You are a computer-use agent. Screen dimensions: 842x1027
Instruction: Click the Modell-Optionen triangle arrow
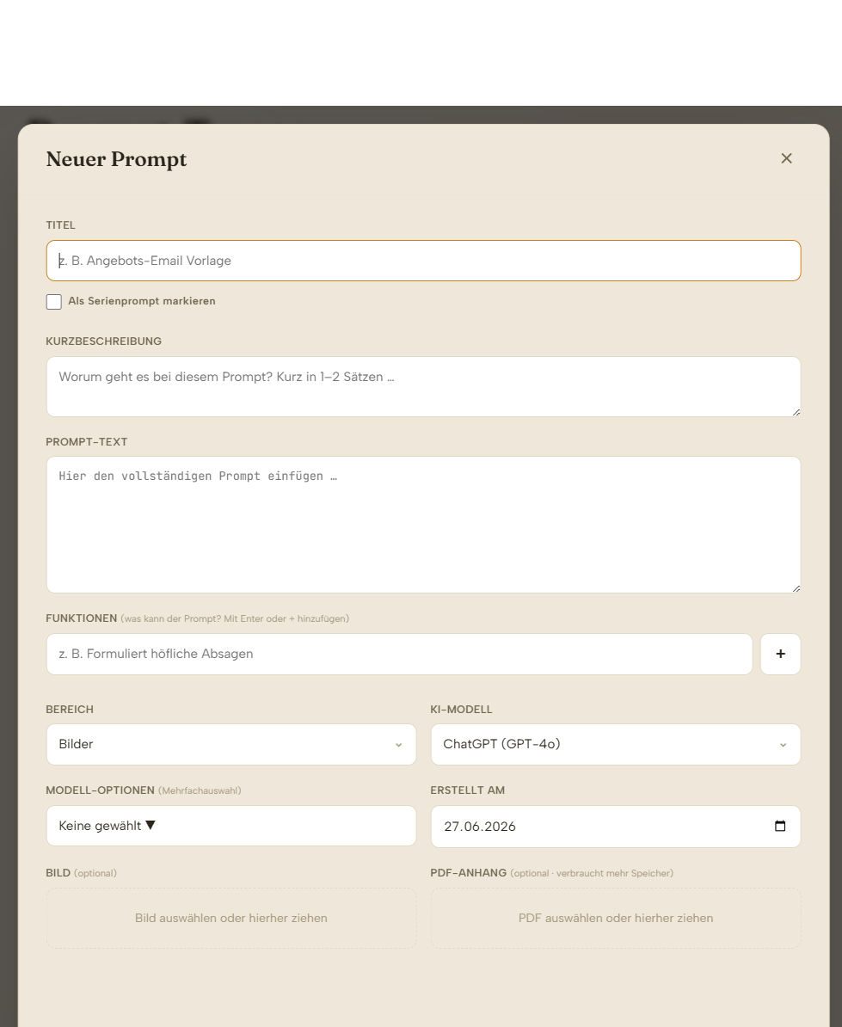tap(151, 825)
